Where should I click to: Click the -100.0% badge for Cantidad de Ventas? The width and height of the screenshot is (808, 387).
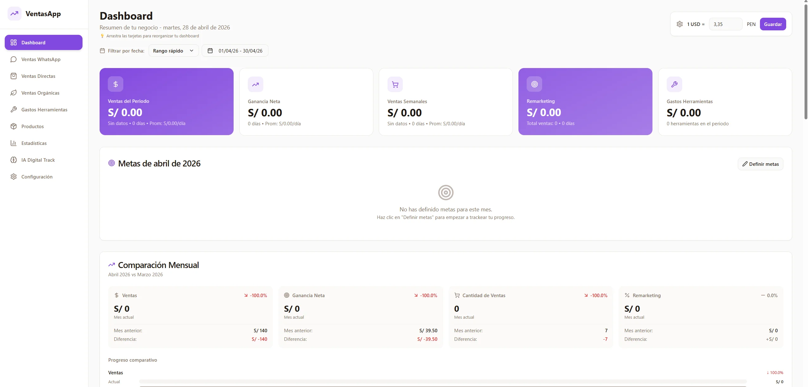pos(596,295)
